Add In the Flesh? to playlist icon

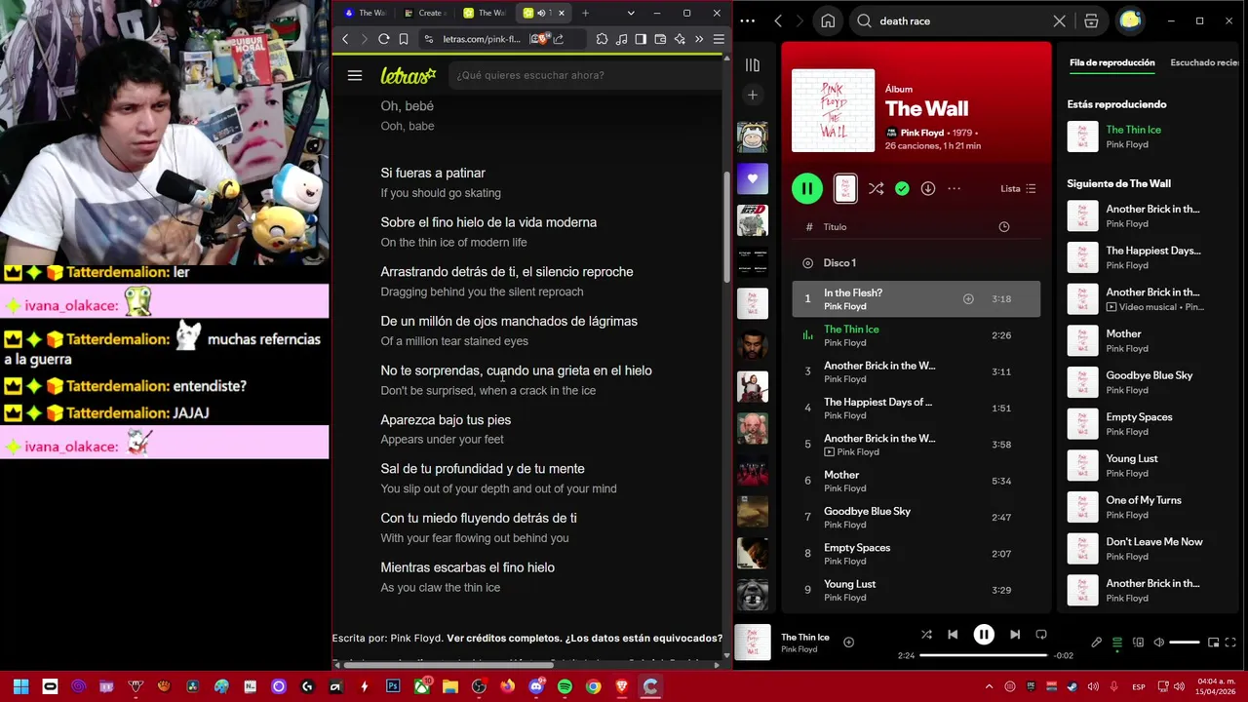[x=968, y=299]
